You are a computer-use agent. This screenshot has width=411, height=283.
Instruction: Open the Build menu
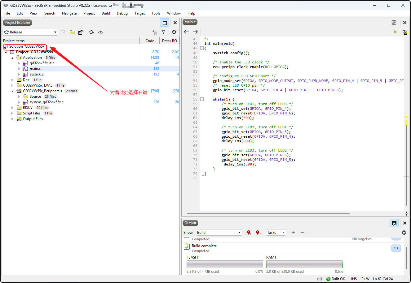(106, 13)
